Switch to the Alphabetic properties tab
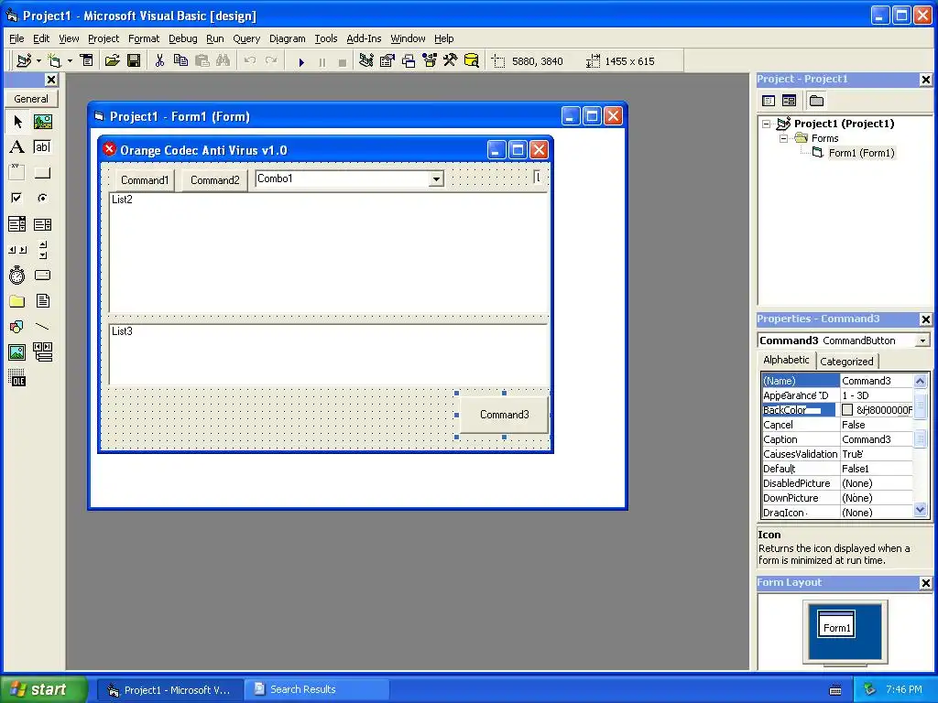The image size is (938, 703). click(x=785, y=360)
